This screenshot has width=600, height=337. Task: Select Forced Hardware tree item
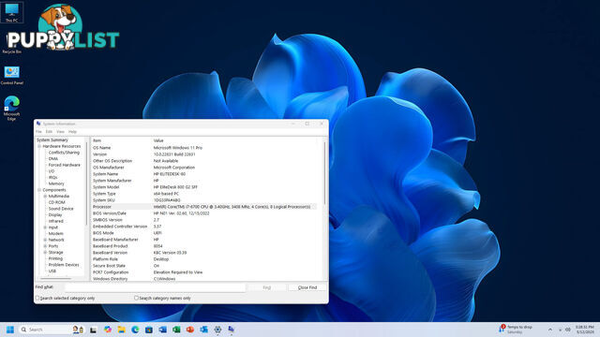[65, 165]
